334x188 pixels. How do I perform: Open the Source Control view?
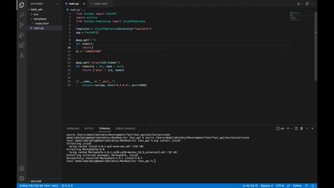(x=21, y=25)
